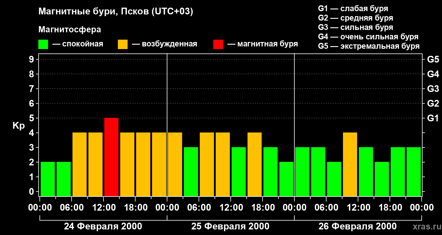This screenshot has height=235, width=442.
Task: Select the orange 00:00–03:00 bar on 25 February
Action: point(175,164)
